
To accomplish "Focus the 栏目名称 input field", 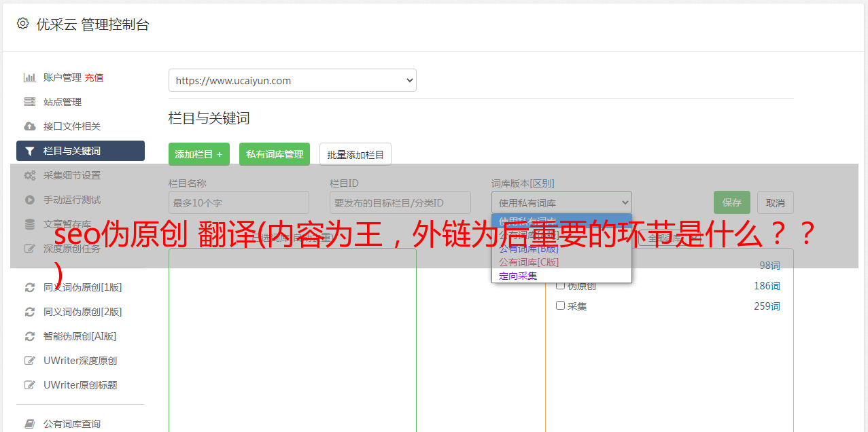I will click(x=239, y=202).
